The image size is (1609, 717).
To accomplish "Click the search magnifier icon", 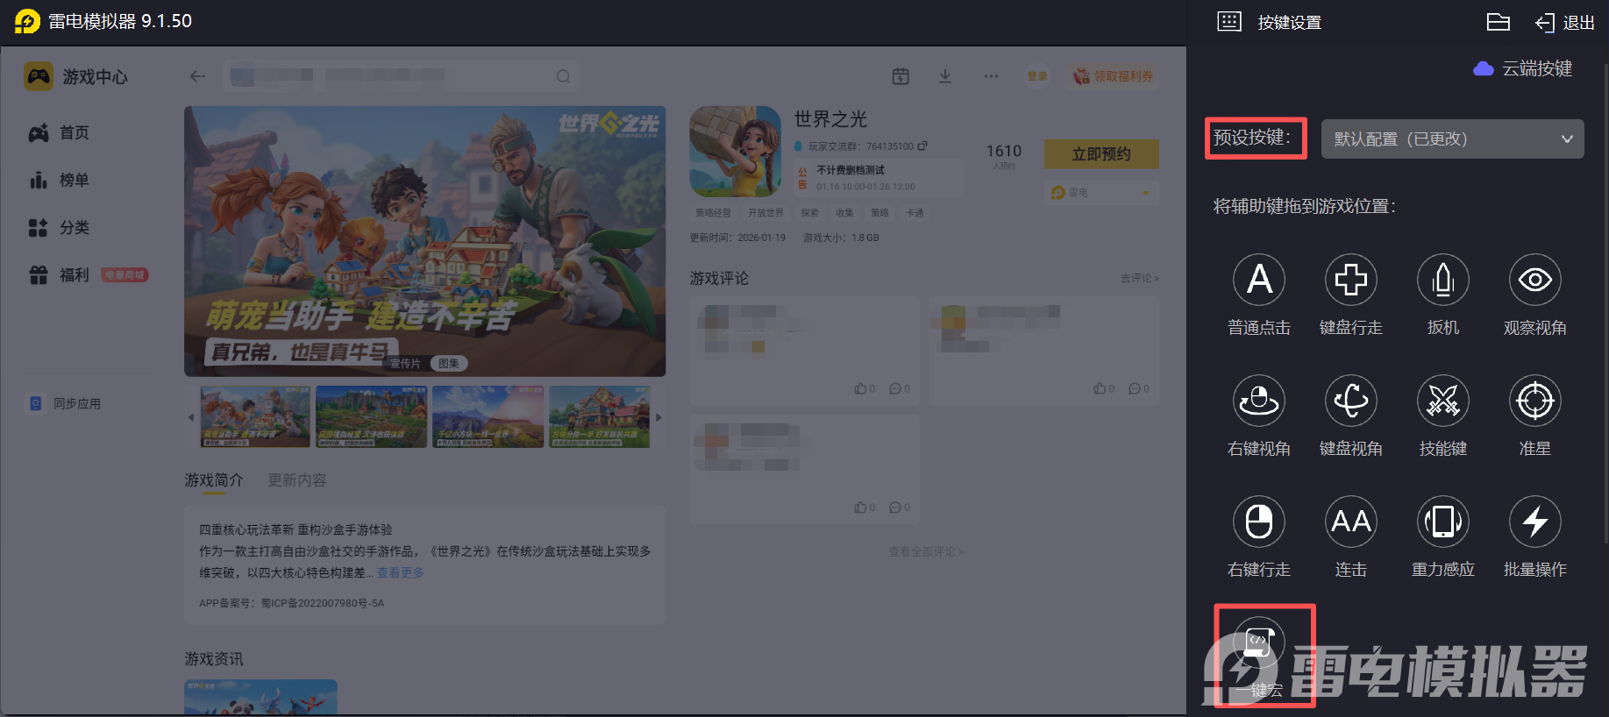I will tap(563, 76).
